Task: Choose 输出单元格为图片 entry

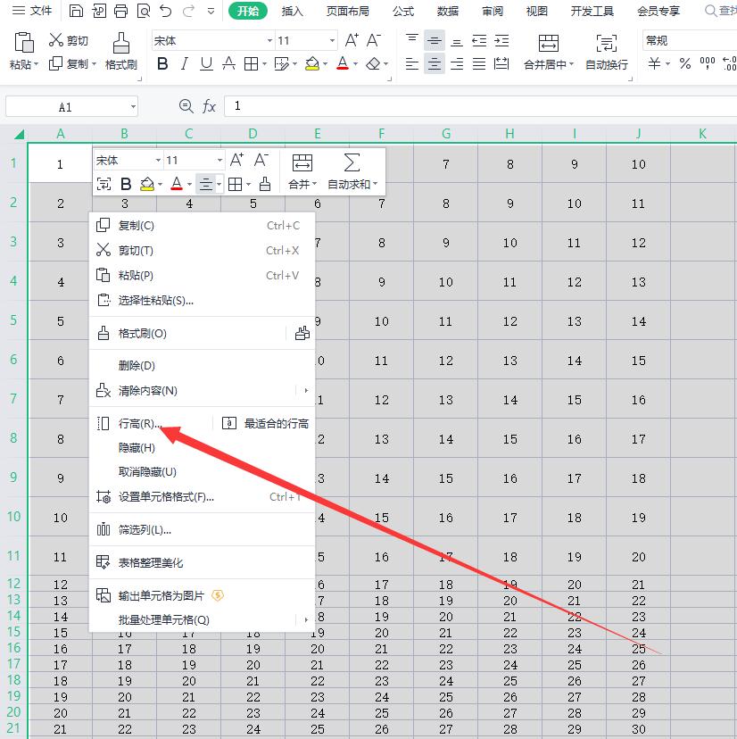Action: [x=203, y=595]
